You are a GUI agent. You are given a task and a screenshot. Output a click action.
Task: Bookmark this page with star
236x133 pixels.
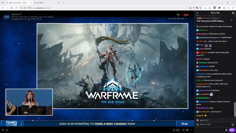pyautogui.click(x=201, y=8)
